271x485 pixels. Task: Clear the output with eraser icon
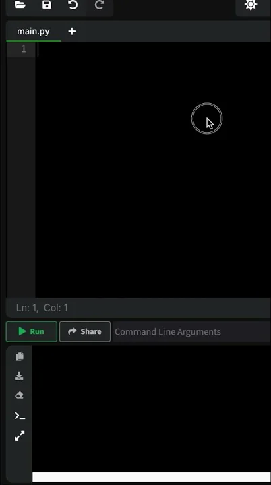click(x=19, y=395)
